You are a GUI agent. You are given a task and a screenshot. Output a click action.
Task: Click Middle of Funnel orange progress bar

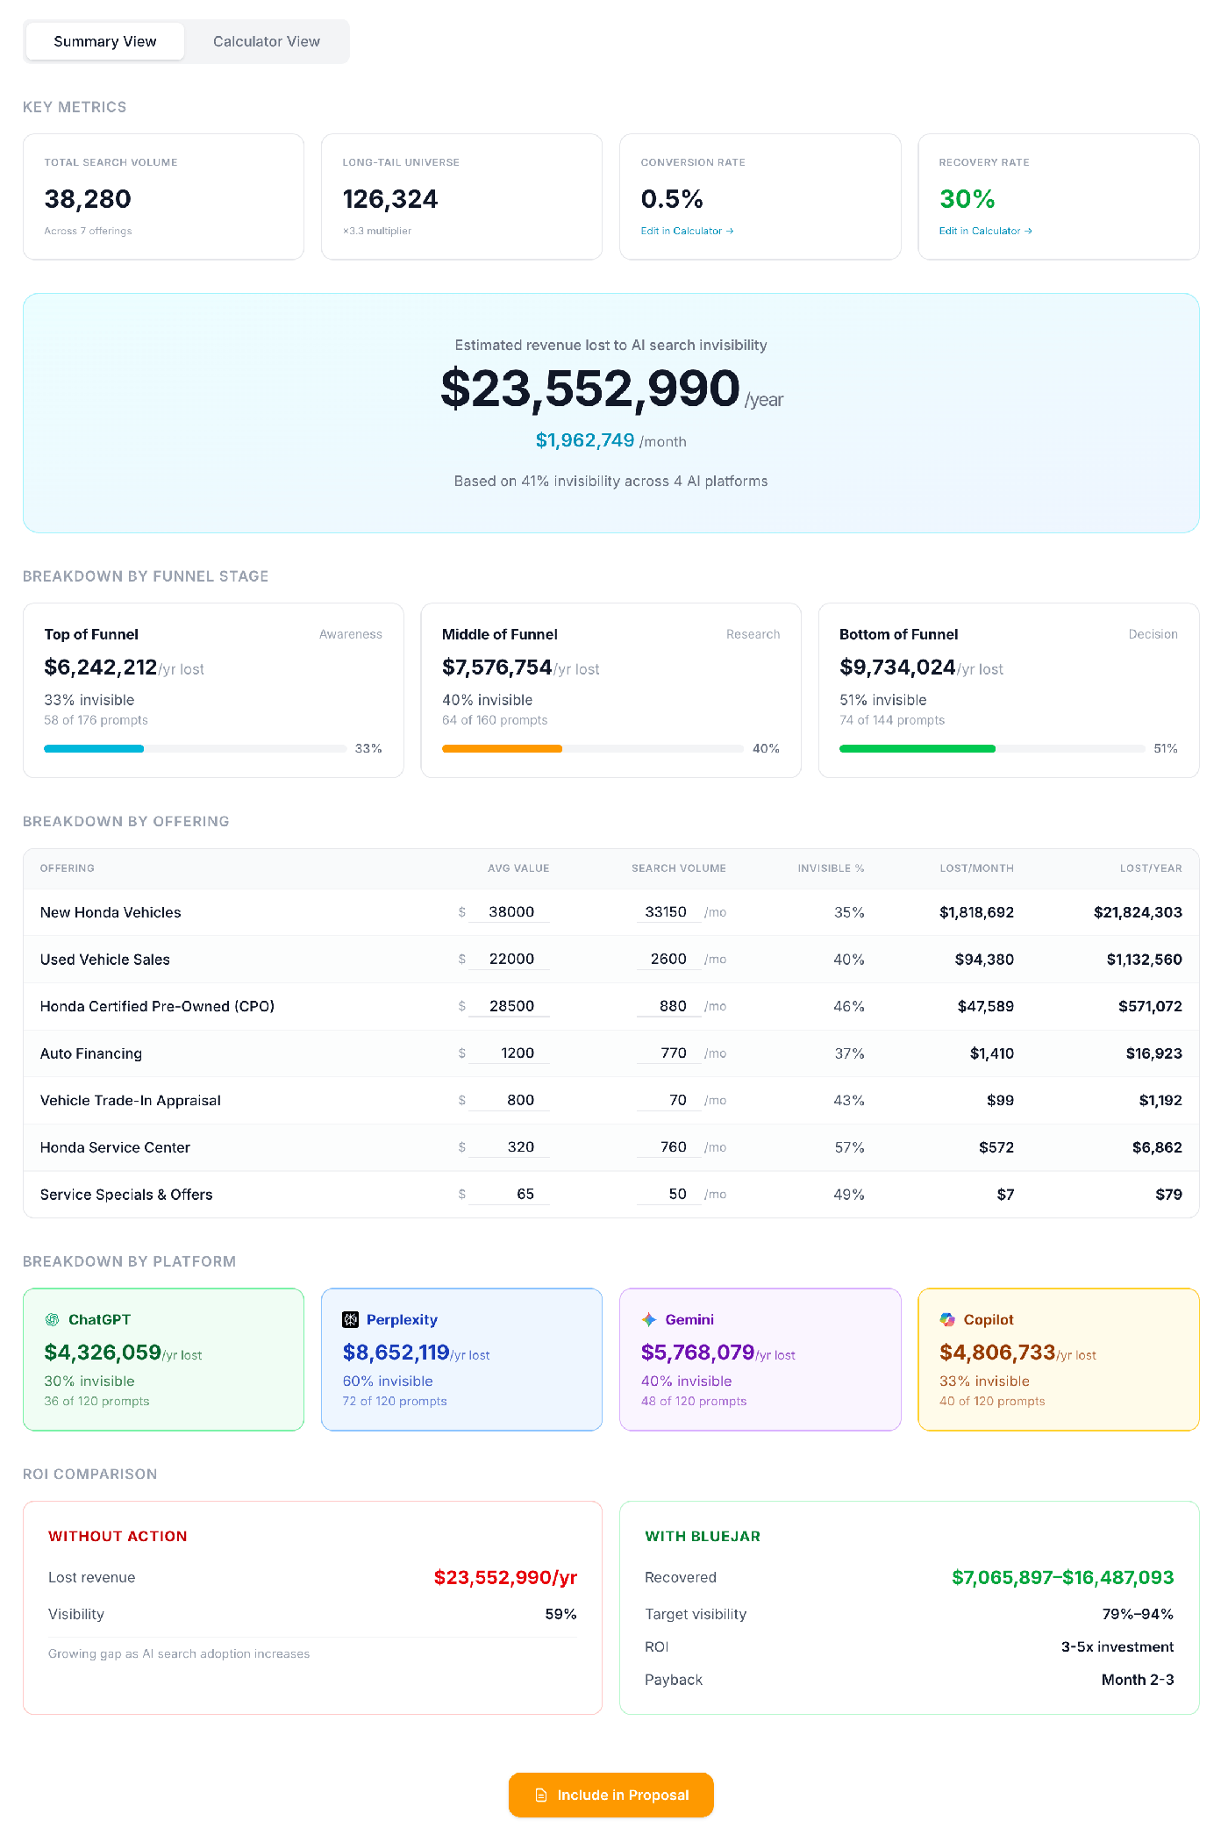pos(502,748)
